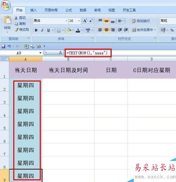Copy selection with 复制

click(x=20, y=24)
